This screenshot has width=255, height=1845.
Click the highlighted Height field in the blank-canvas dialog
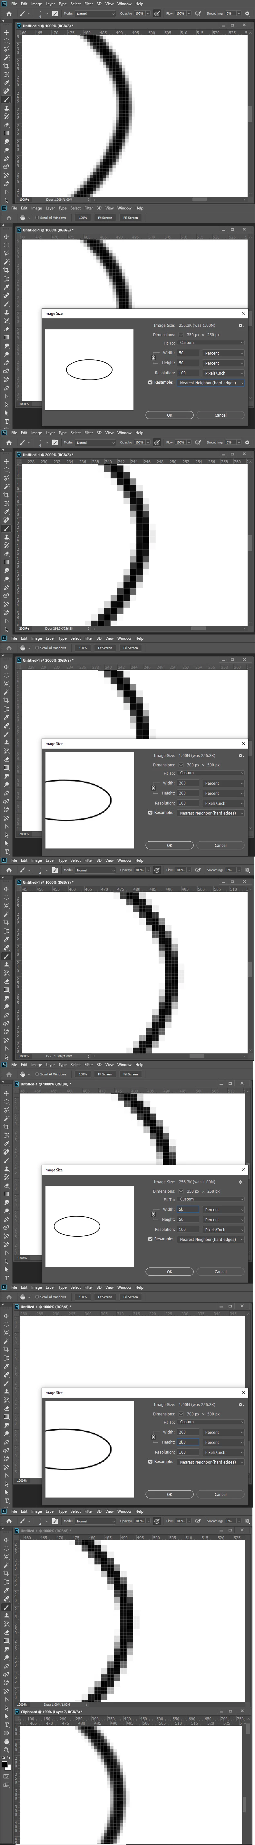188,1443
